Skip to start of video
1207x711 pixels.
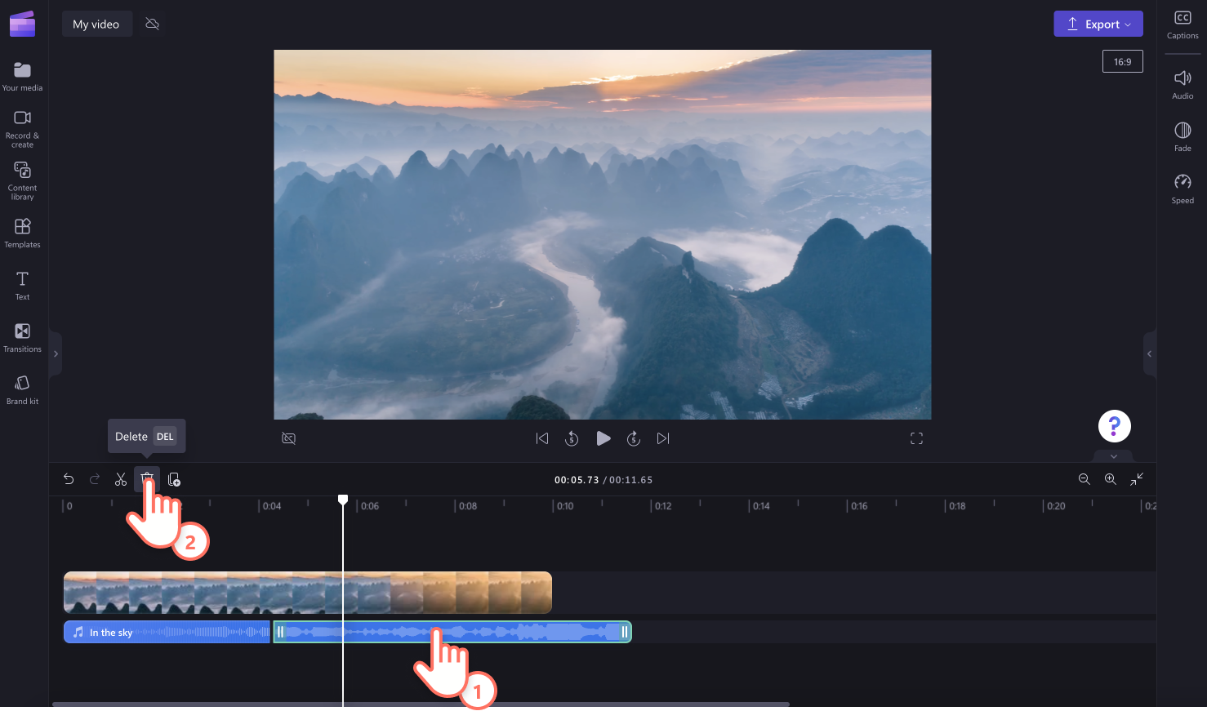click(x=542, y=438)
